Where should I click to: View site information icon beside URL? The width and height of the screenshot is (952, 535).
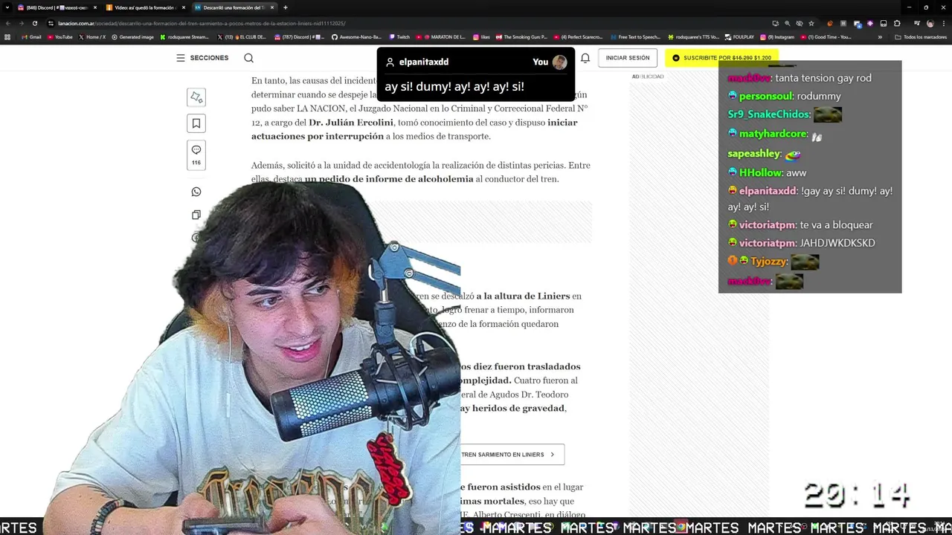pos(51,23)
